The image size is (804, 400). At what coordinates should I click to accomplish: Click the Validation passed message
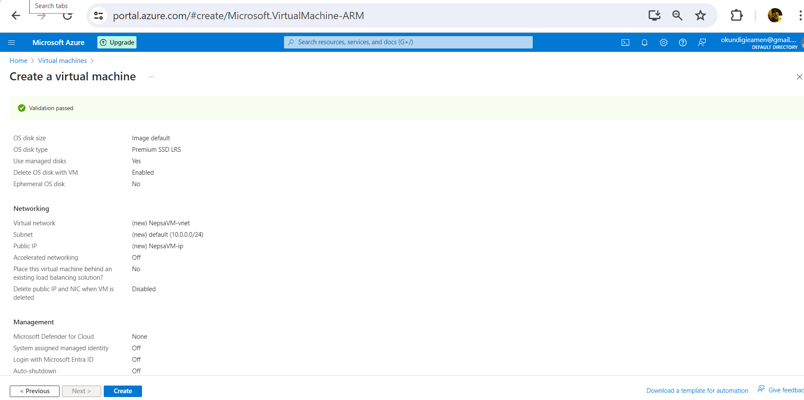51,108
